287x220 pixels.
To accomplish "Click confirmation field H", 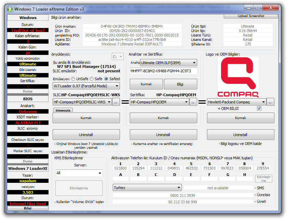I will 245,179.
